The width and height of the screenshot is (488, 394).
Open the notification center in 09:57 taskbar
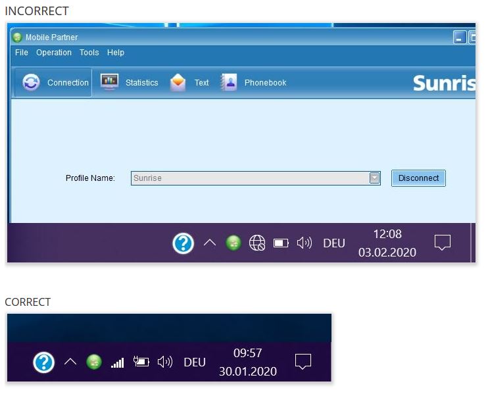point(303,362)
